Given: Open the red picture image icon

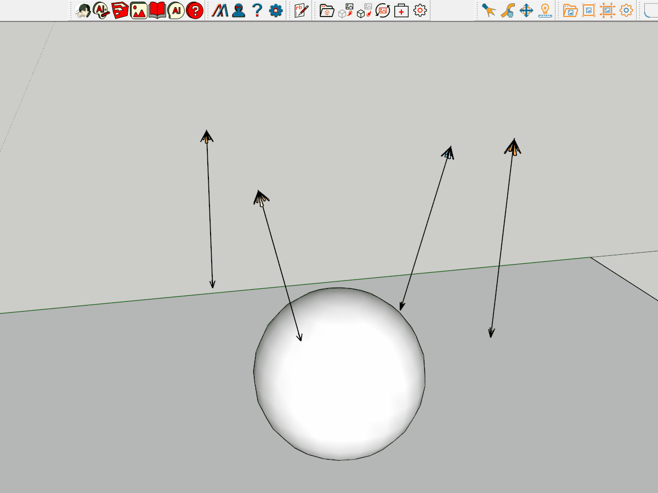Looking at the screenshot, I should coord(139,10).
